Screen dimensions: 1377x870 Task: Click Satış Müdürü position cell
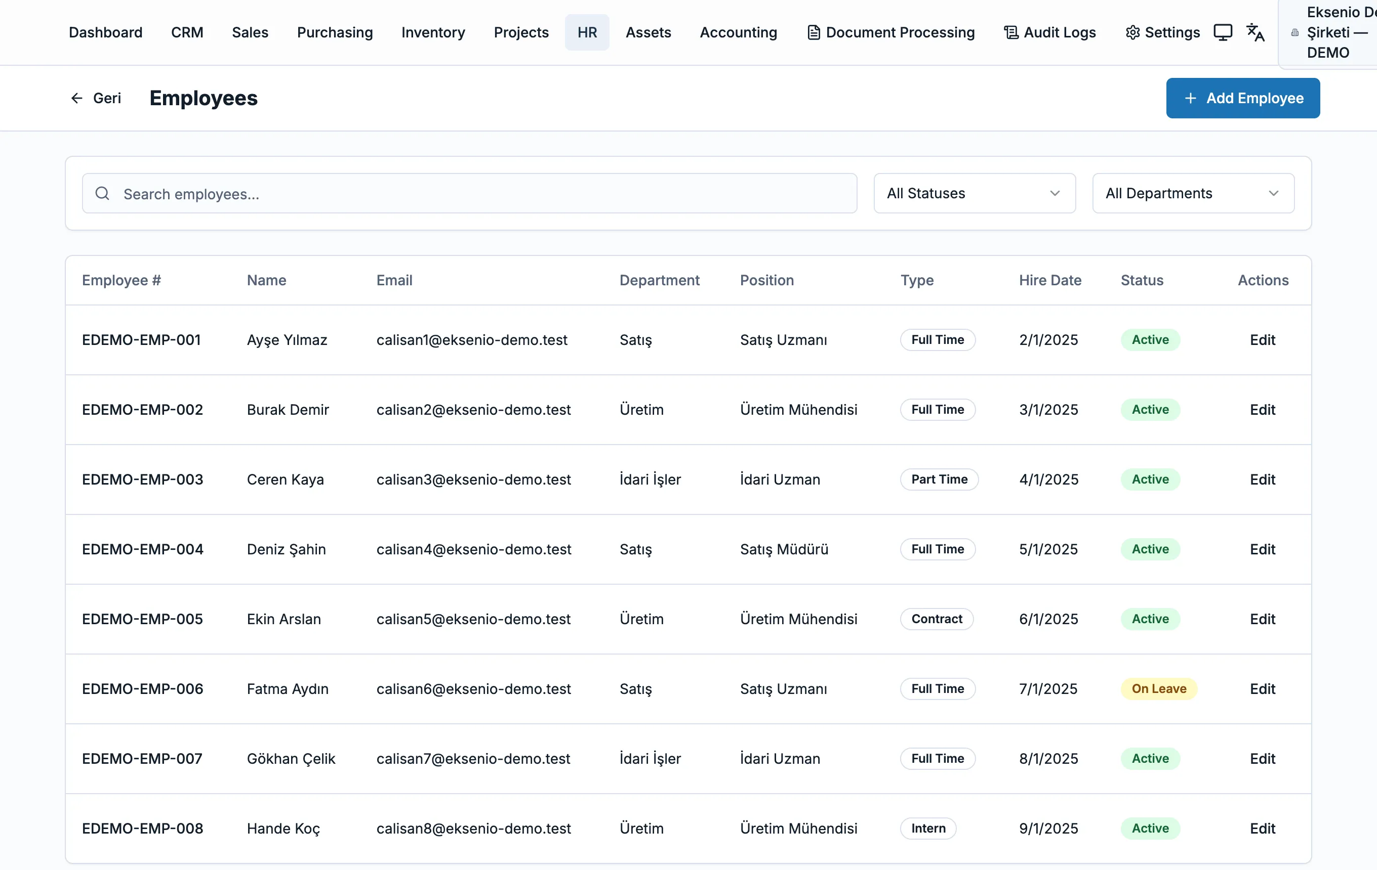tap(784, 549)
